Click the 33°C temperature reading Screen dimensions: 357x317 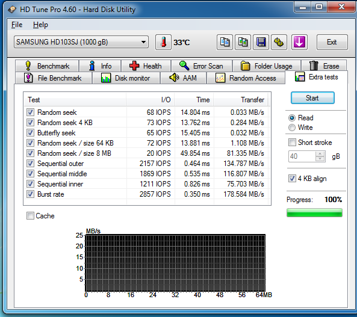pyautogui.click(x=181, y=42)
